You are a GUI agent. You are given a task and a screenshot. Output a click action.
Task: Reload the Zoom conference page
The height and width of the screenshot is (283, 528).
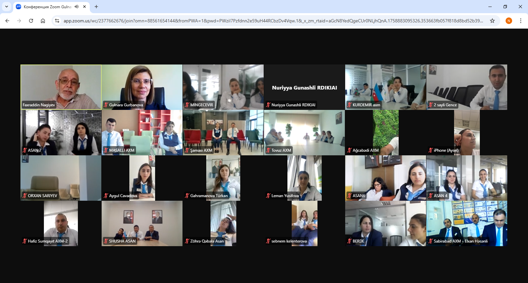pos(31,21)
